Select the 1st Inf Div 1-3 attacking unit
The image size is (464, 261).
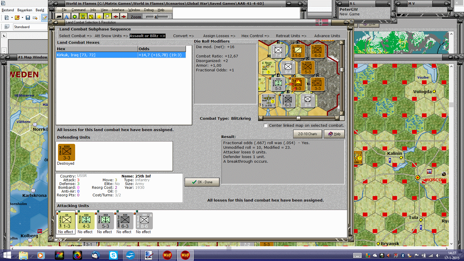coord(66,221)
